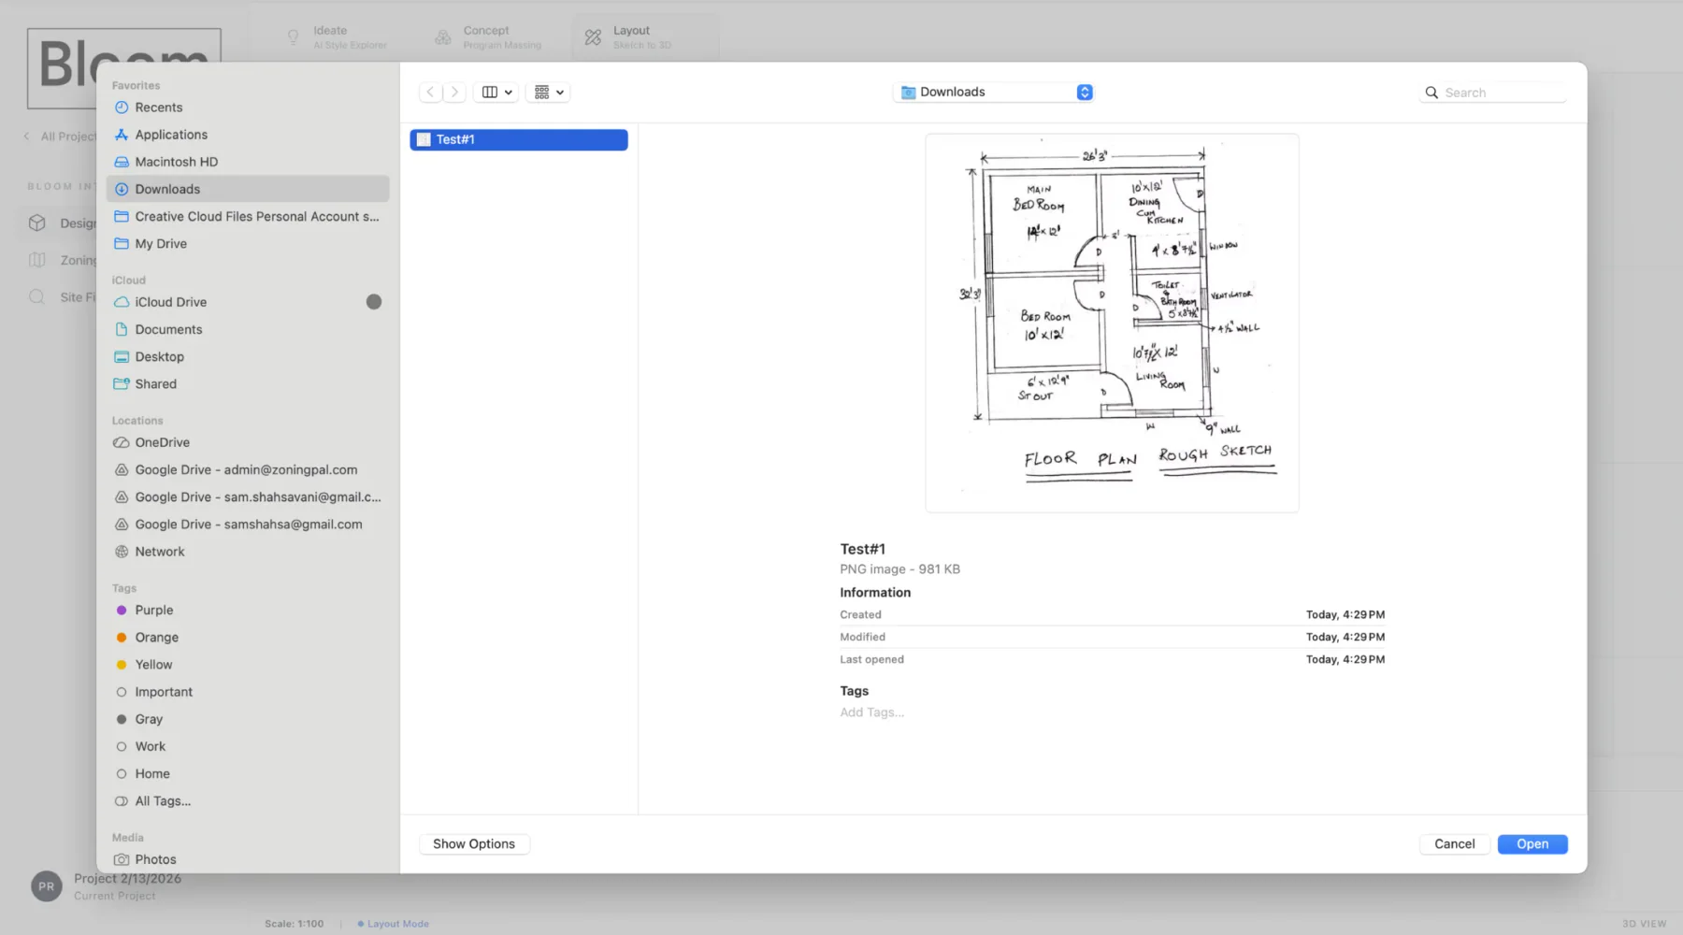Screen dimensions: 1683x935
Task: Click the Open button
Action: pyautogui.click(x=1532, y=843)
